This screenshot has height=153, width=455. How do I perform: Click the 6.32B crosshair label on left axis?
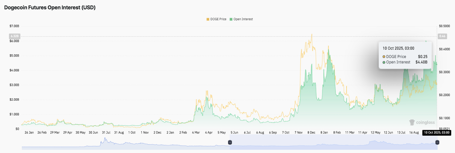click(x=14, y=36)
